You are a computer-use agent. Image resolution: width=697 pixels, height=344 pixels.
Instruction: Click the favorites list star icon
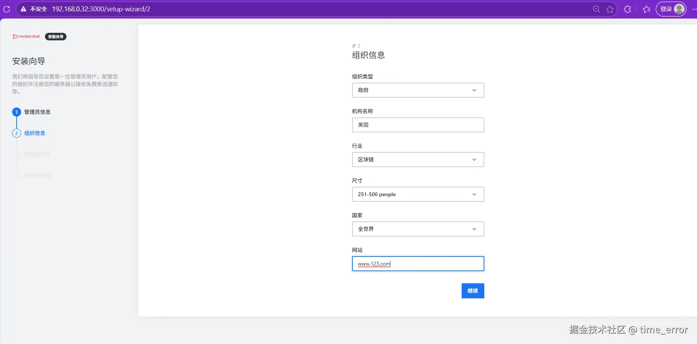click(646, 9)
